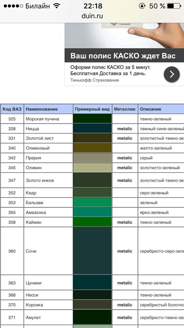Image resolution: width=184 pixels, height=328 pixels.
Task: Select the name "Прерия"
Action: (33, 158)
